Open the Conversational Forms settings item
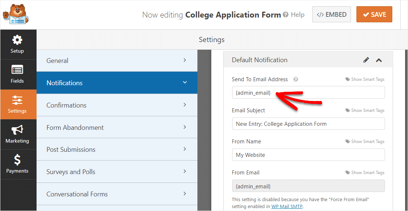The width and height of the screenshot is (408, 211). point(117,194)
